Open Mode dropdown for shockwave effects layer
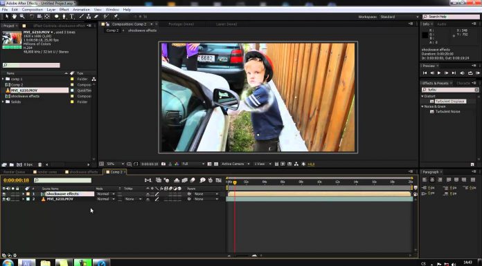This screenshot has height=266, width=482. coord(105,194)
